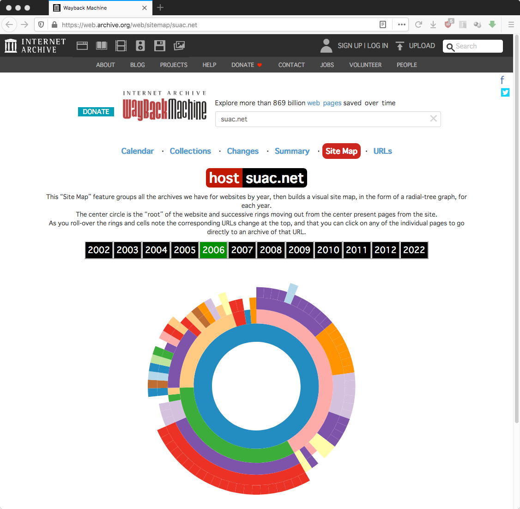Open the PROJECTS nav item

coord(174,65)
